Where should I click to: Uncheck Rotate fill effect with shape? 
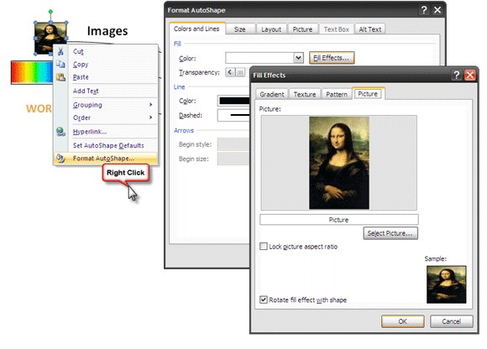tap(264, 300)
